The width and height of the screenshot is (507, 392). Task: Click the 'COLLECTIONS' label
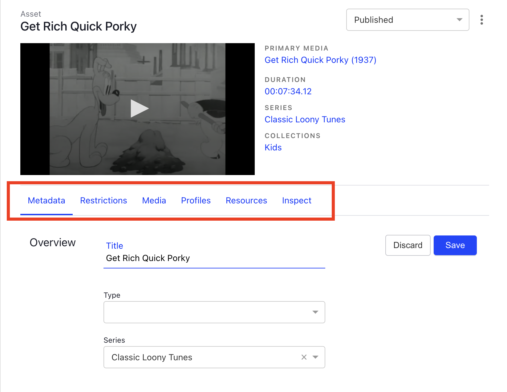pyautogui.click(x=293, y=136)
